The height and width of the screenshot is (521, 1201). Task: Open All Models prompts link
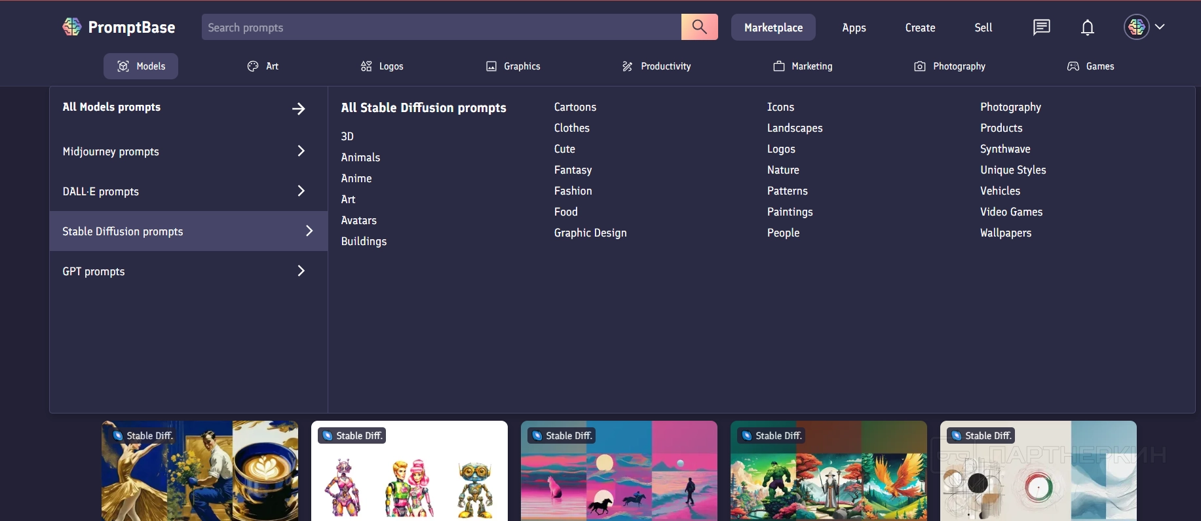pyautogui.click(x=111, y=107)
